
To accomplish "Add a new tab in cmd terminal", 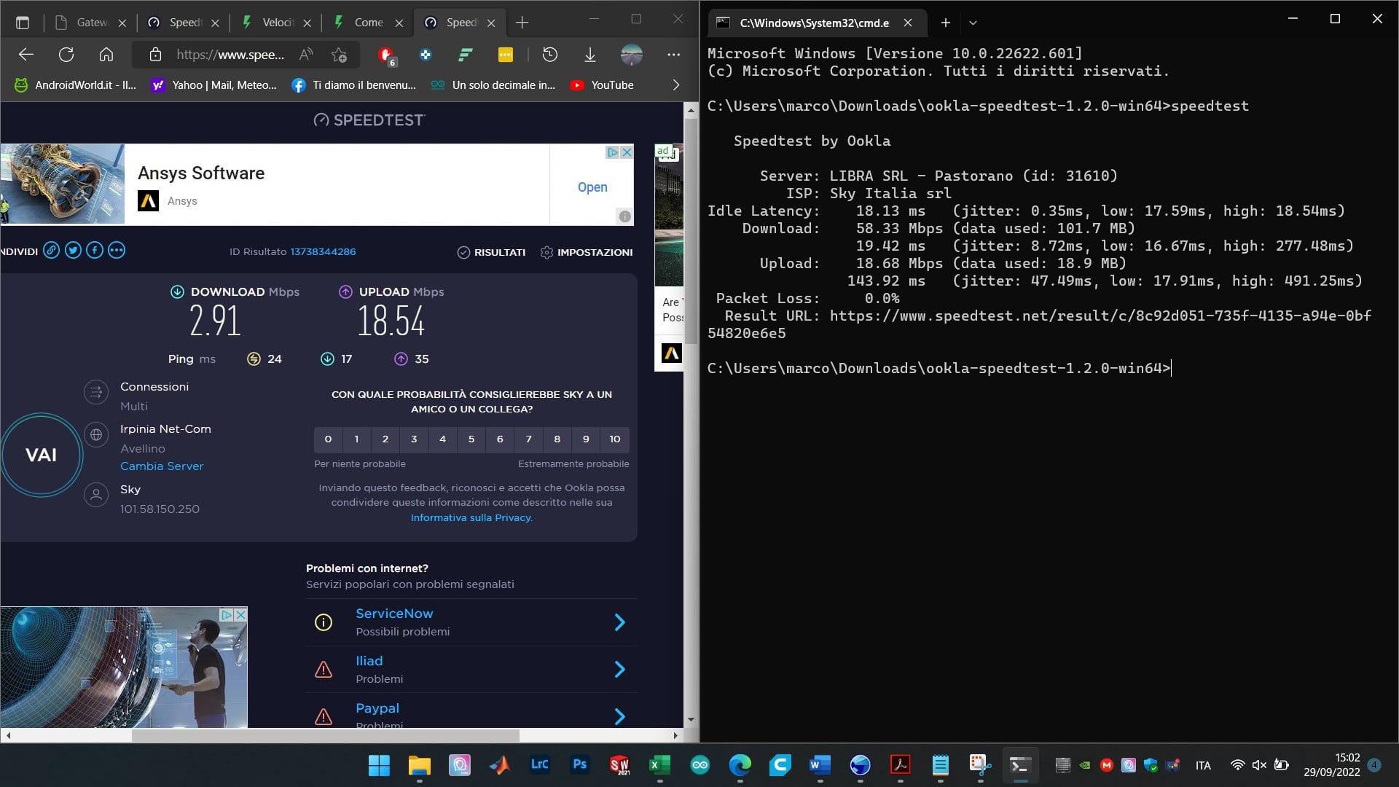I will (945, 23).
